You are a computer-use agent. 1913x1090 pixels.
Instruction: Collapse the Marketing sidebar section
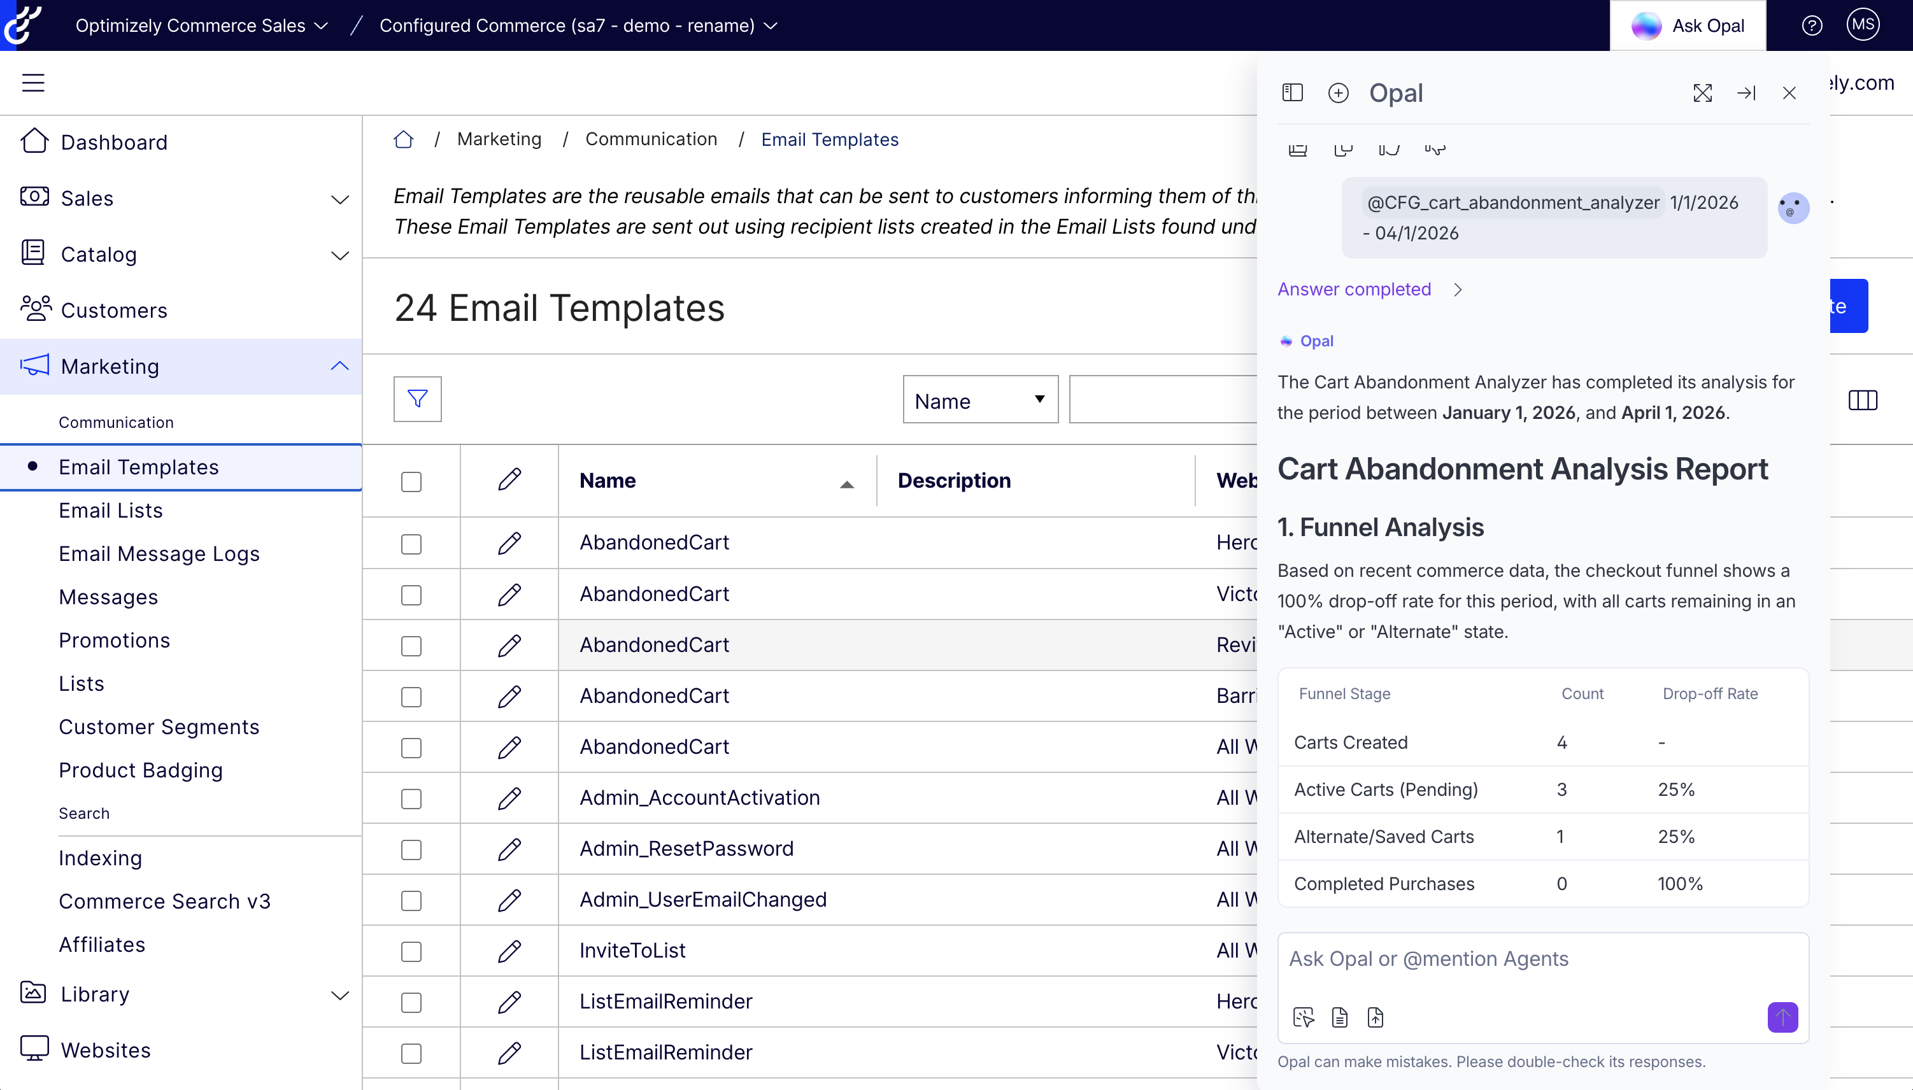tap(339, 366)
